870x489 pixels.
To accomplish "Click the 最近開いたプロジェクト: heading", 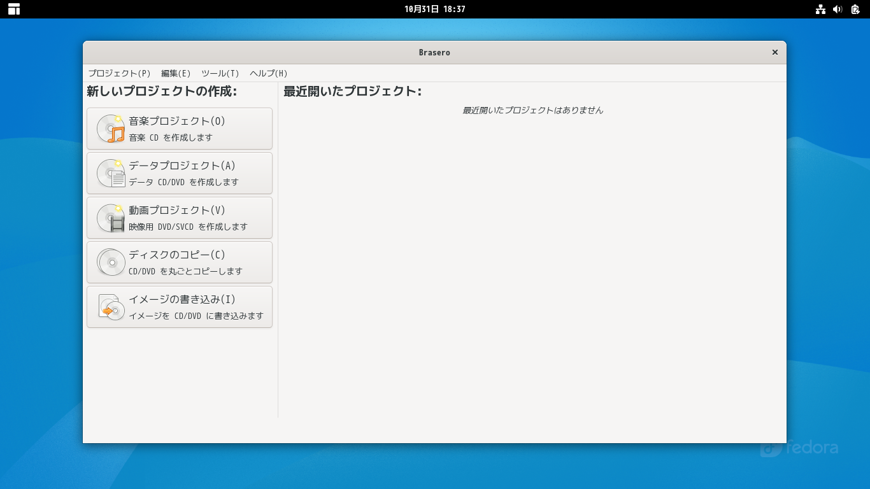I will click(353, 91).
